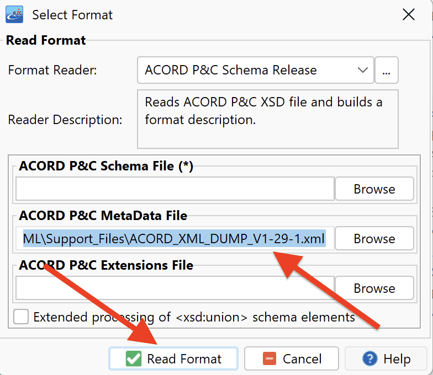Click the red minus icon beside Cancel

270,358
